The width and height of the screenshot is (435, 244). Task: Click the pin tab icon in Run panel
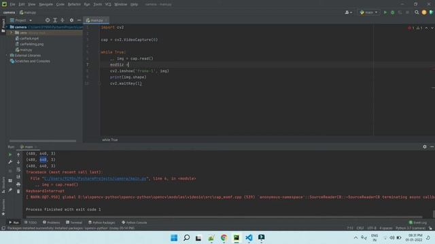pos(10,190)
